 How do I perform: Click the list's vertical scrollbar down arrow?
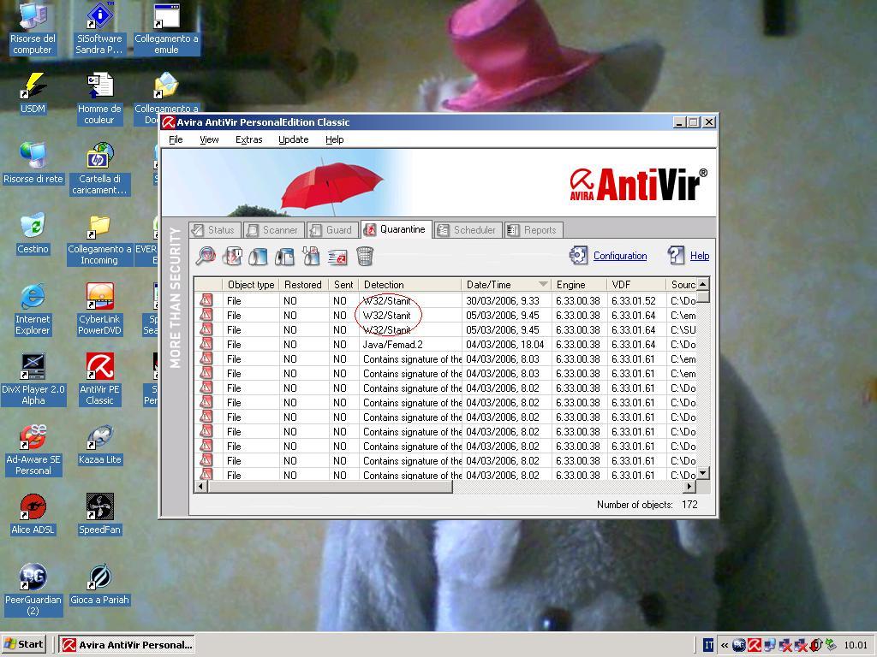click(x=703, y=472)
